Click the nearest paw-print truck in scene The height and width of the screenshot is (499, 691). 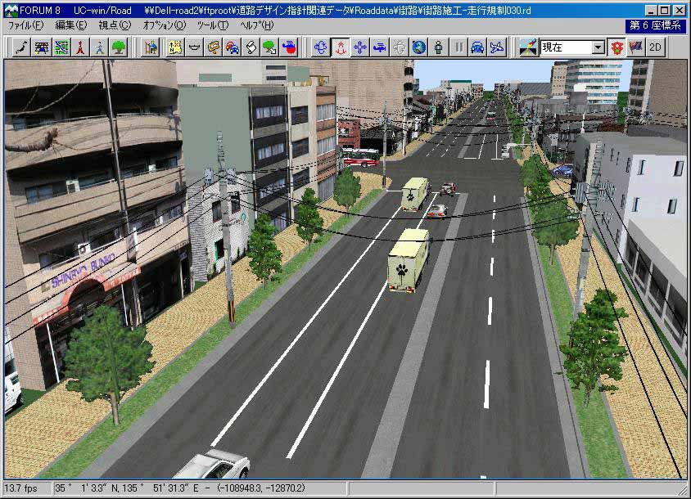(408, 260)
